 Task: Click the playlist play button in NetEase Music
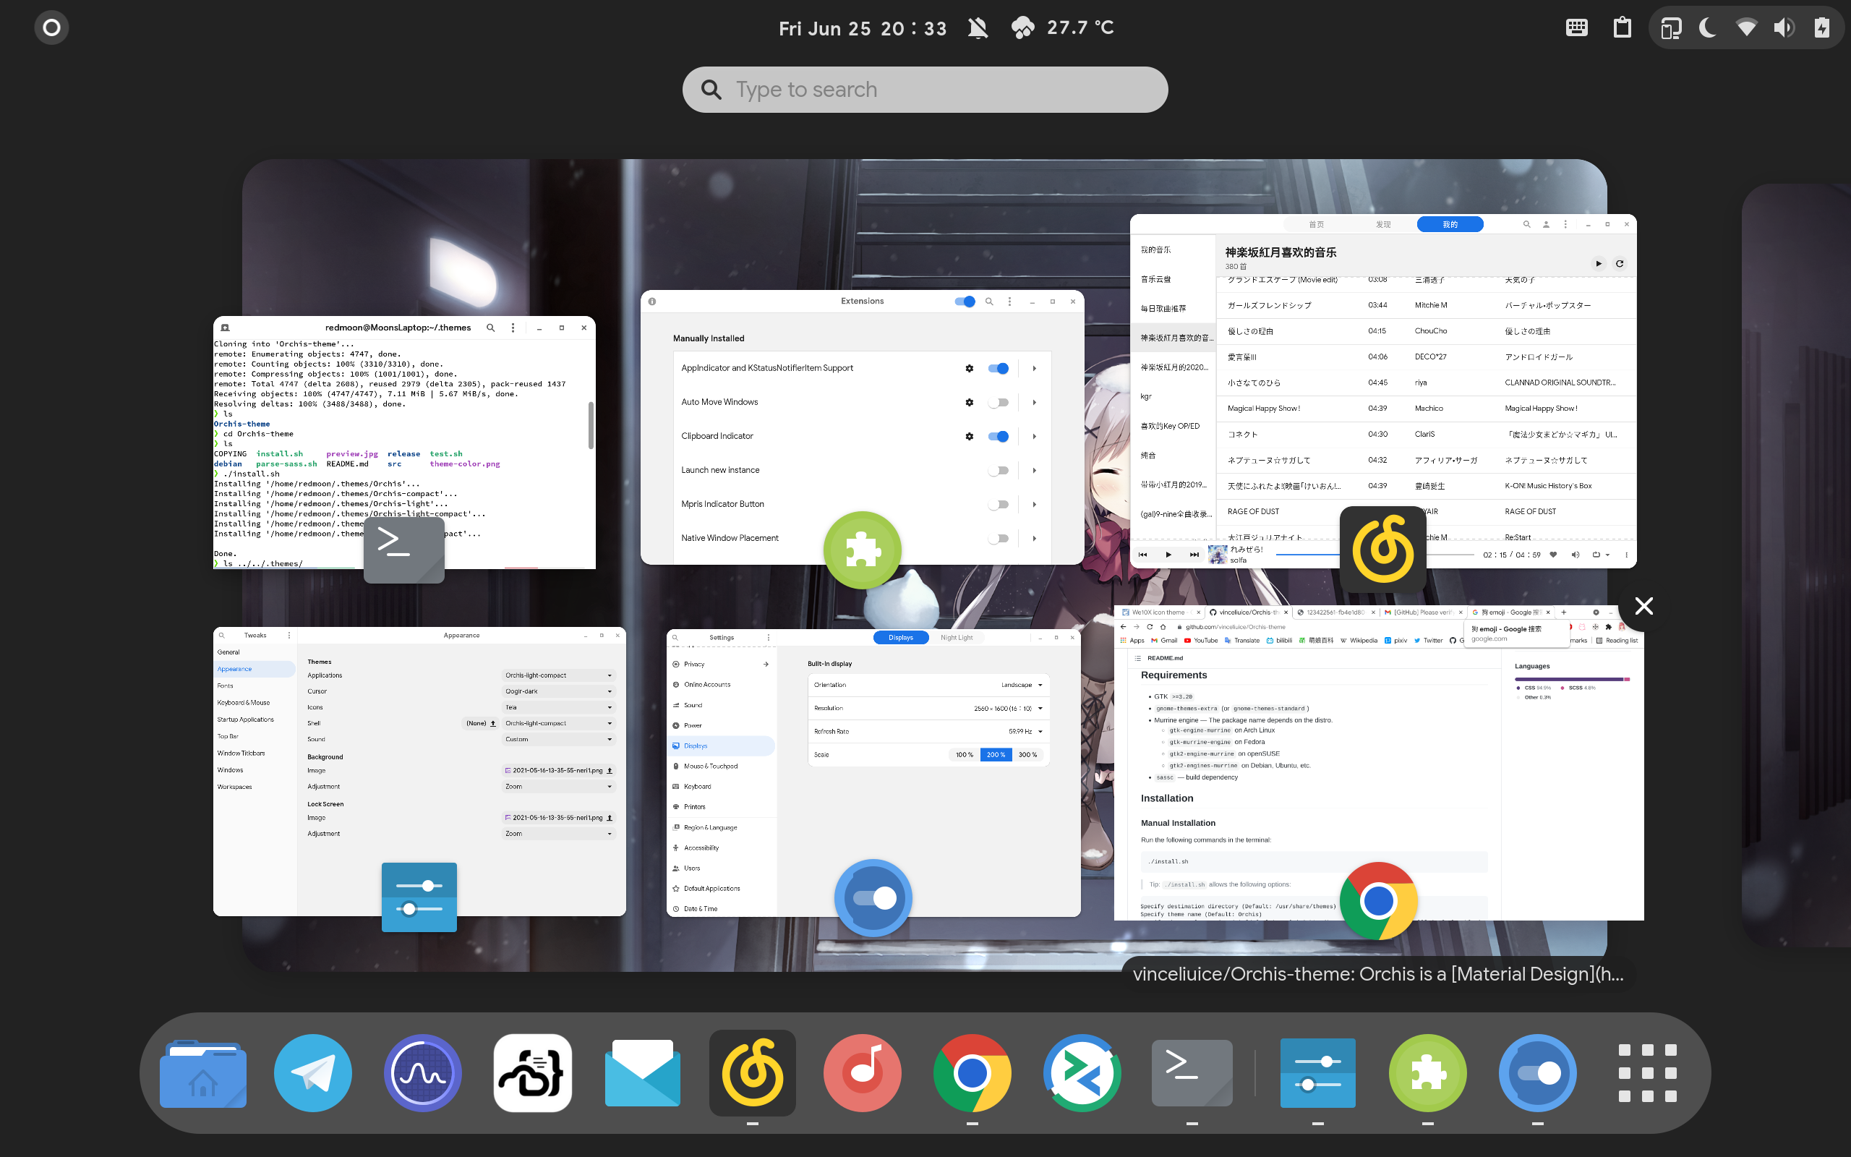[1599, 262]
